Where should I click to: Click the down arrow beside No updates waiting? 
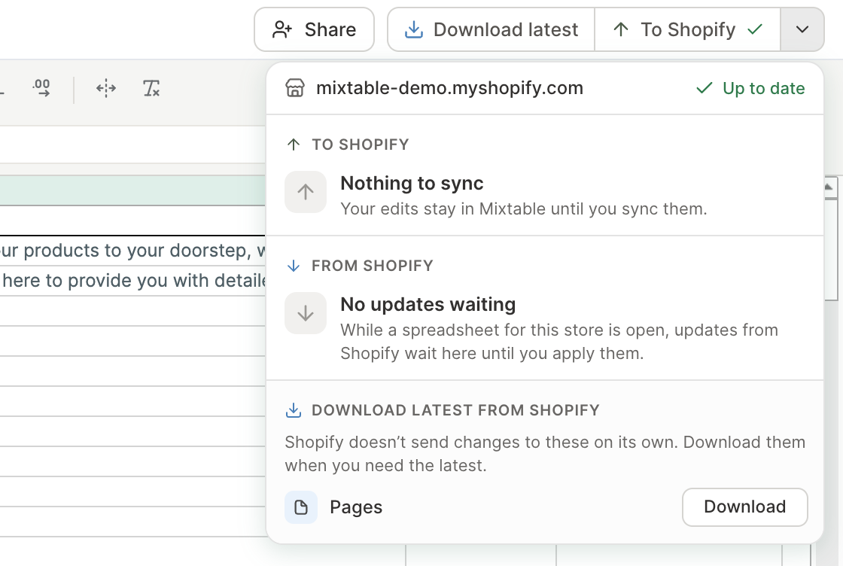point(306,313)
